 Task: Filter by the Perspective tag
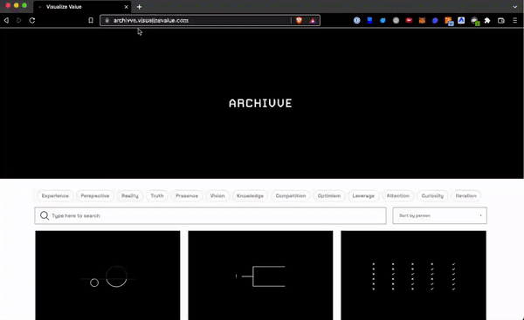click(95, 196)
